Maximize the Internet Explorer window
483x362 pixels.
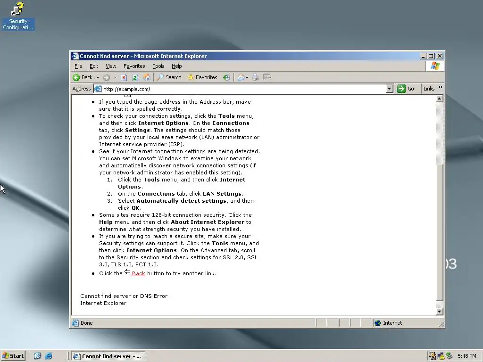tap(431, 56)
